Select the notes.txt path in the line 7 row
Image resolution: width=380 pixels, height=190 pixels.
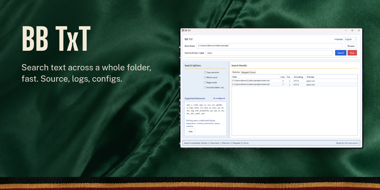tap(251, 85)
